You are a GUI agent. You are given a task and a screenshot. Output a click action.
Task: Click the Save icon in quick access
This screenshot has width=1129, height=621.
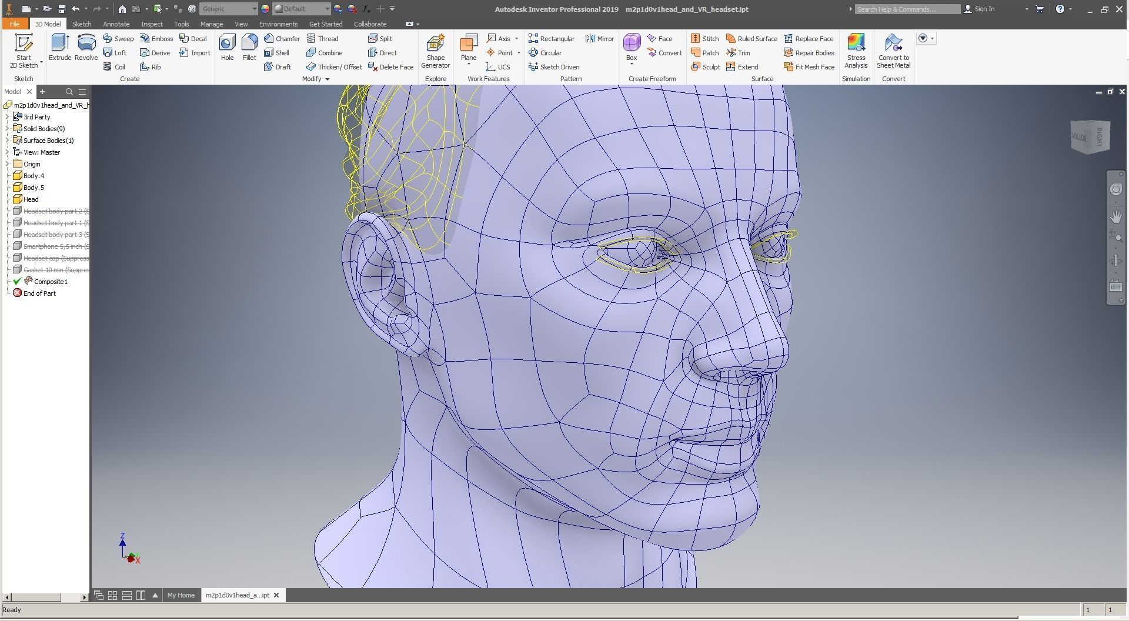click(x=61, y=9)
